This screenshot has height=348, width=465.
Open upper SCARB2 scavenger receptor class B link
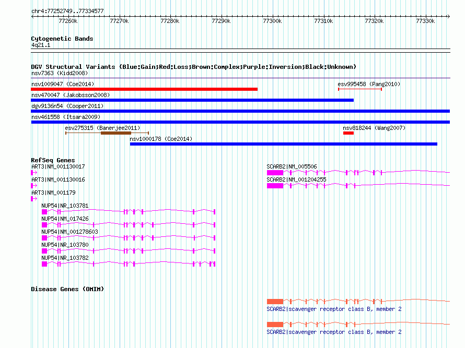pos(334,309)
